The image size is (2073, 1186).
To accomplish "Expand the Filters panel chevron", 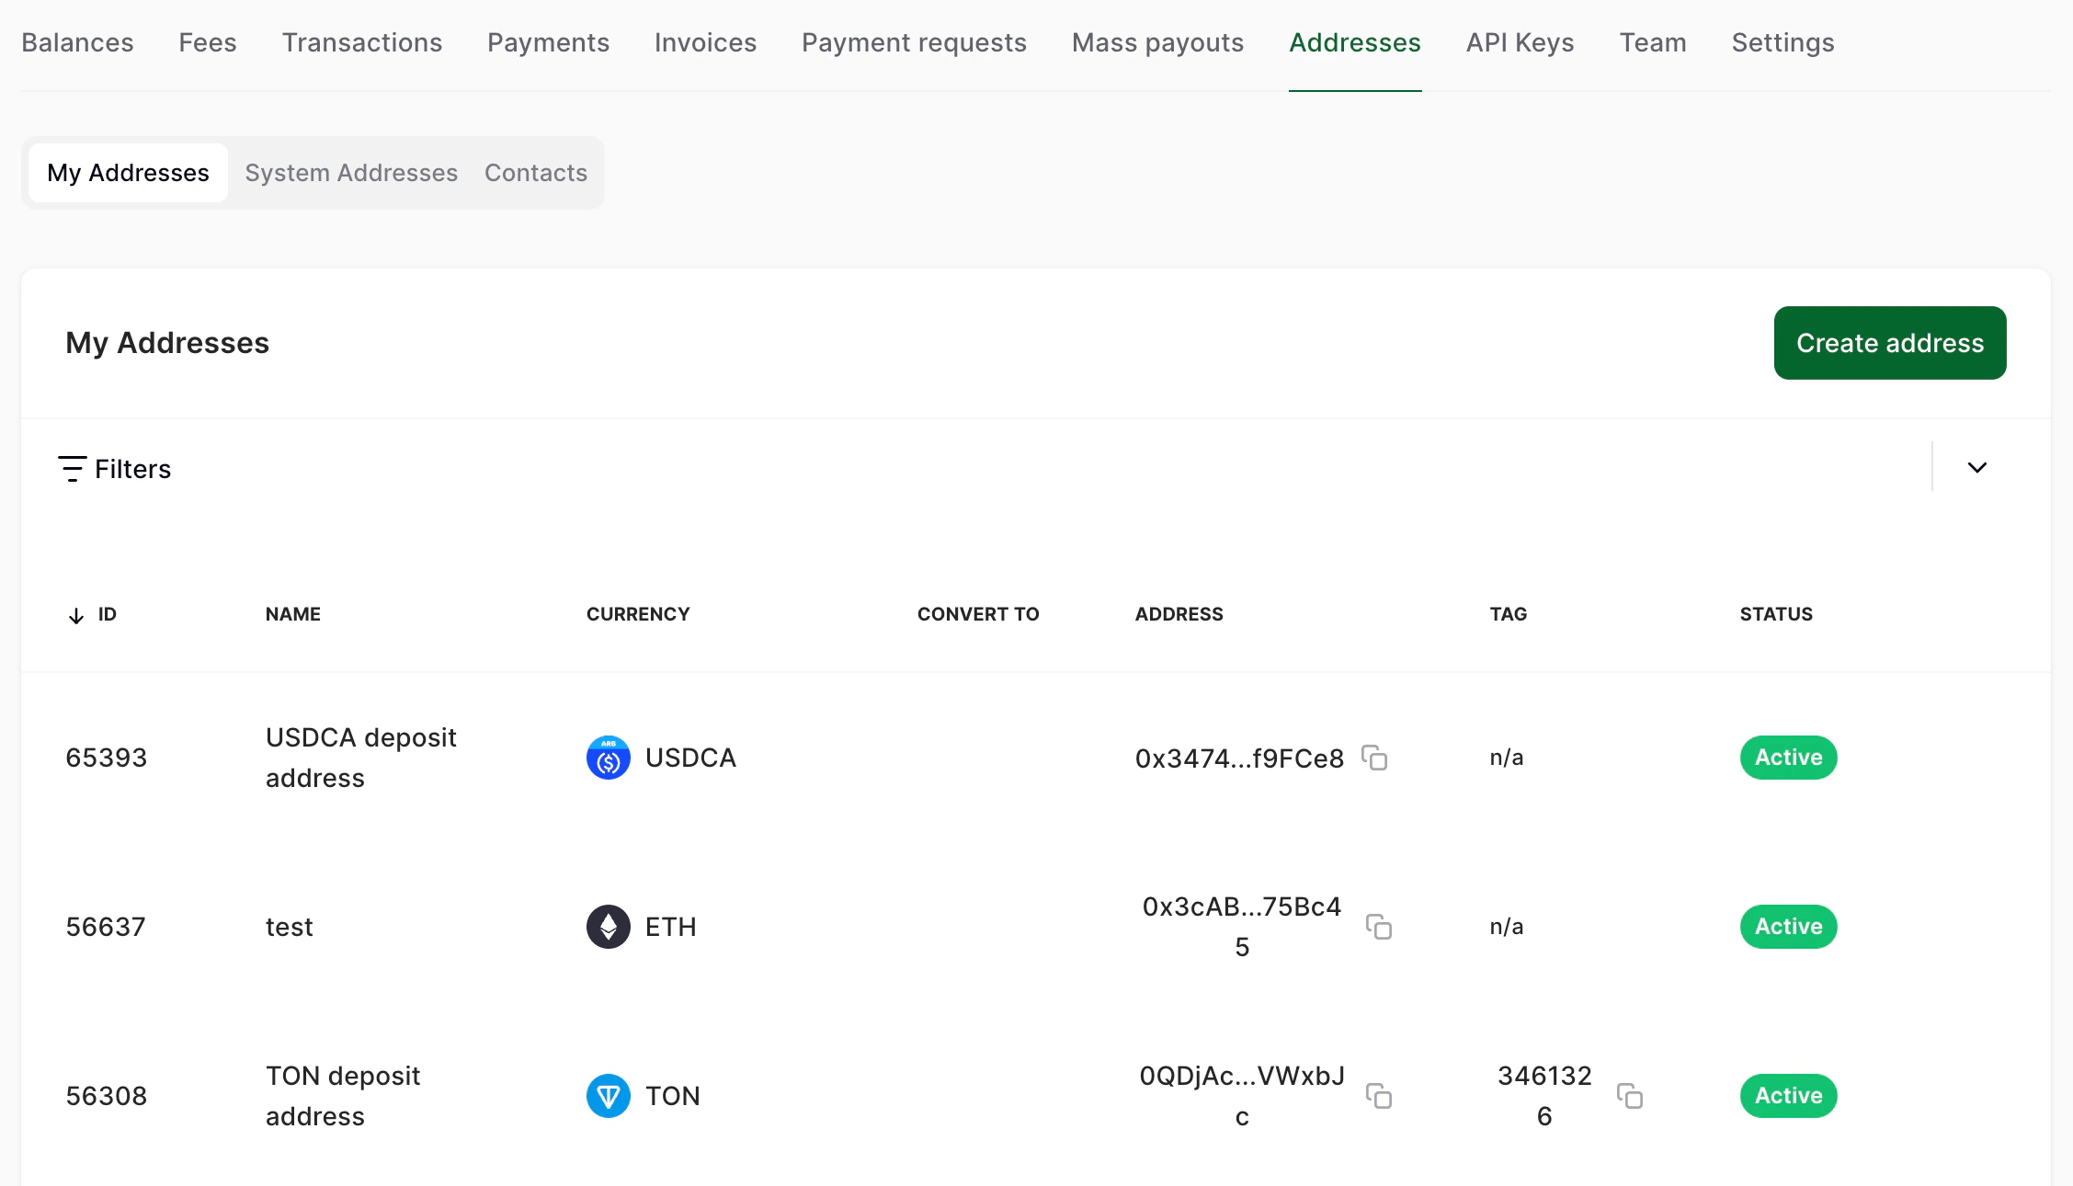I will [x=1977, y=468].
